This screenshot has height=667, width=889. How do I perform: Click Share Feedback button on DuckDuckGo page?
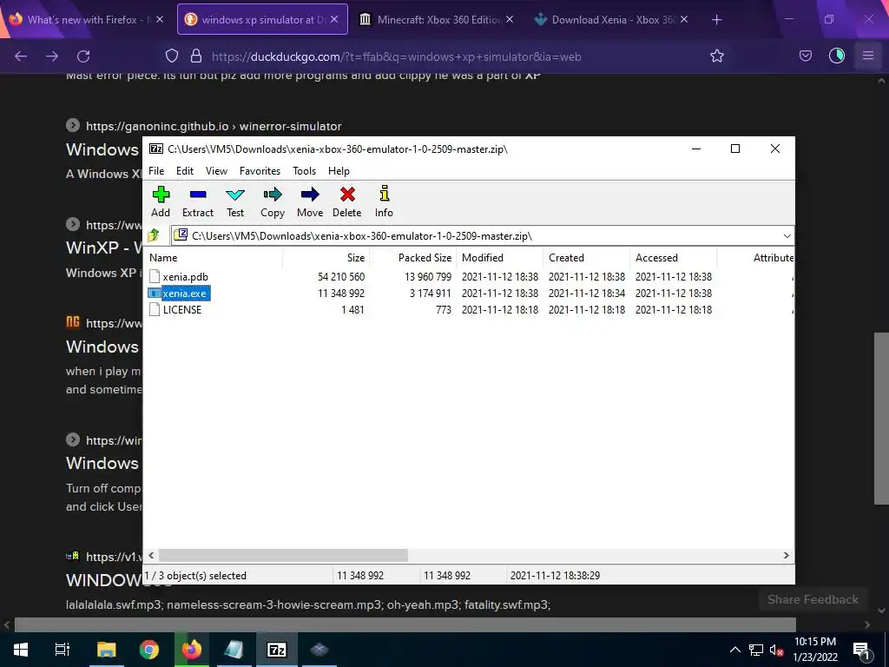click(x=813, y=599)
